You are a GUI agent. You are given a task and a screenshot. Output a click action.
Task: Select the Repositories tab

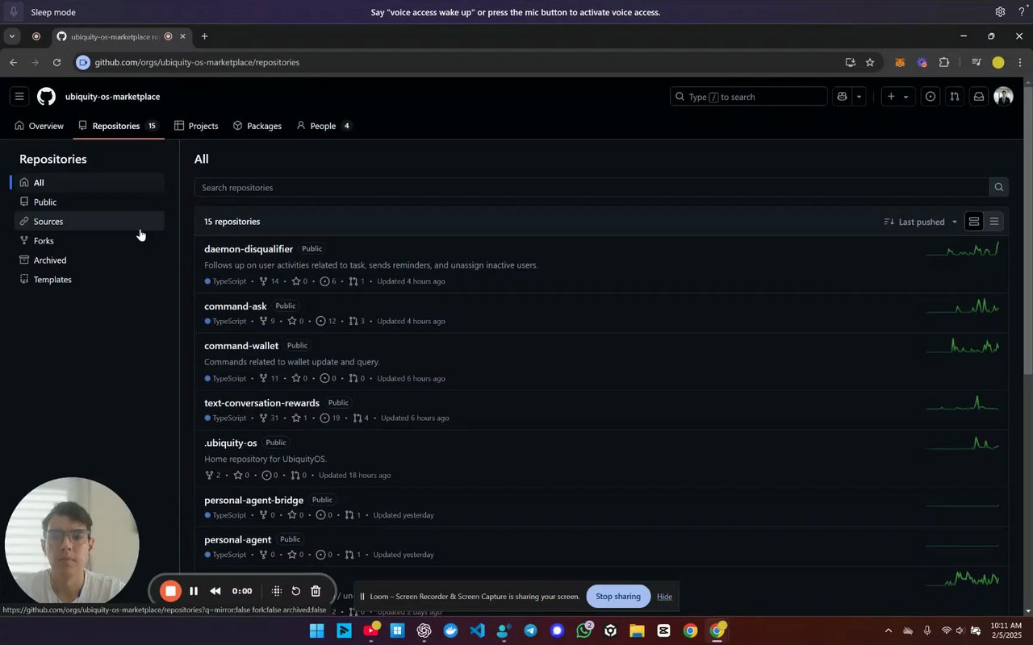coord(118,126)
